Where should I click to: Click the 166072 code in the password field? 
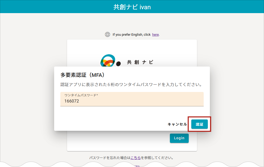pos(72,101)
